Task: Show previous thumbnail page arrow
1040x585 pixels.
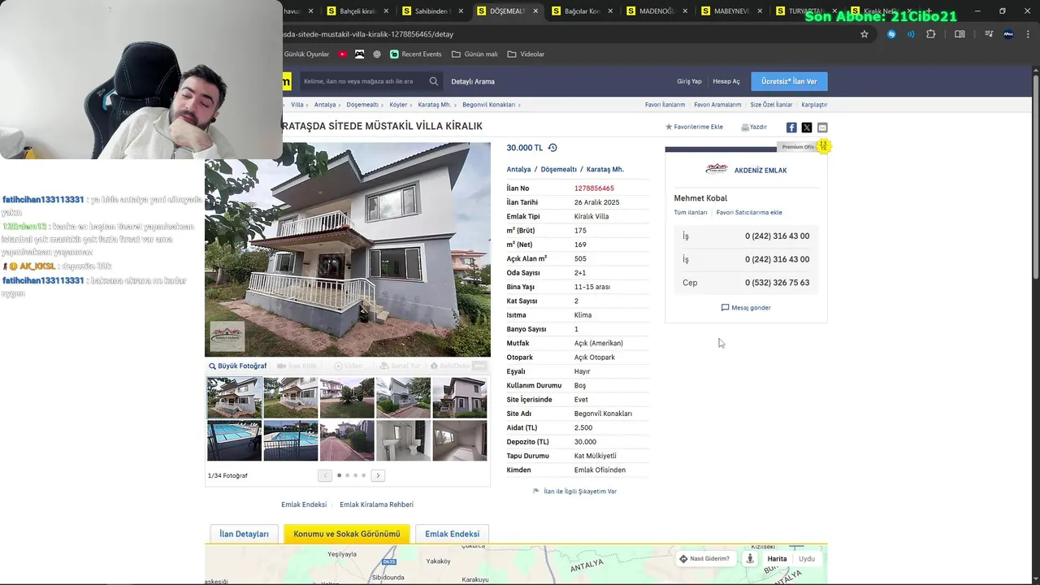Action: [325, 475]
